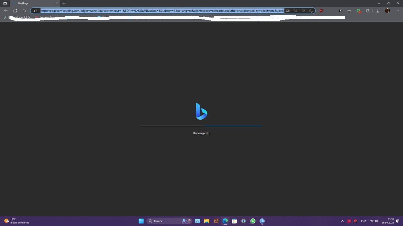Open the Wi-Fi network tray icon

coord(372,221)
